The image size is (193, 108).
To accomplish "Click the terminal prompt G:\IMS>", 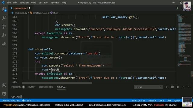I will coord(16,97).
